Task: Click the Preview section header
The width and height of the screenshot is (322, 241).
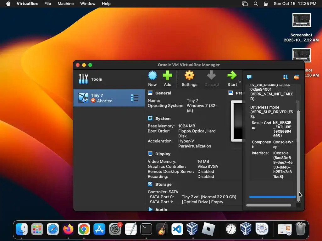Action: point(239,93)
